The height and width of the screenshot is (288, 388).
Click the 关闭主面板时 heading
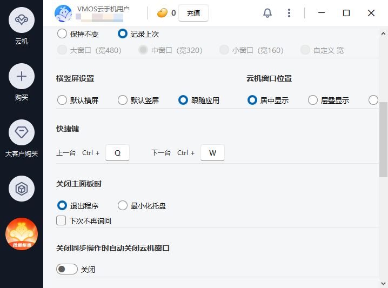pyautogui.click(x=79, y=184)
